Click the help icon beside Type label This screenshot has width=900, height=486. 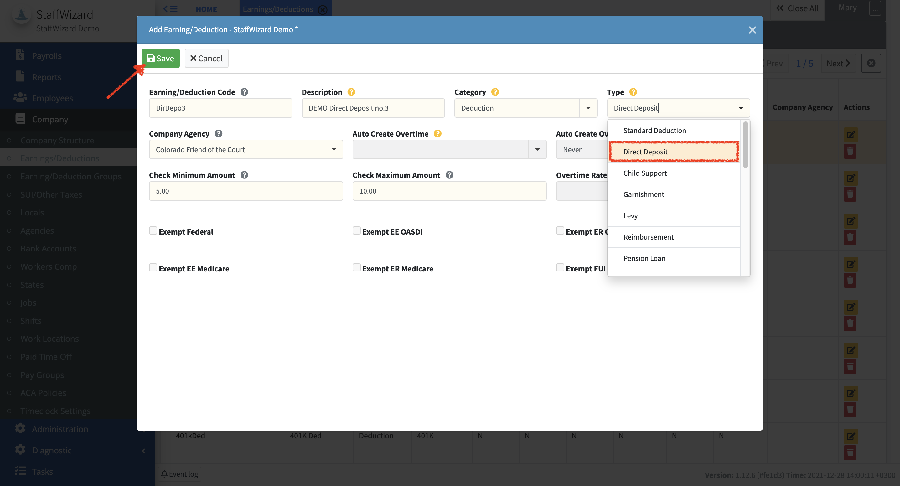coord(633,92)
